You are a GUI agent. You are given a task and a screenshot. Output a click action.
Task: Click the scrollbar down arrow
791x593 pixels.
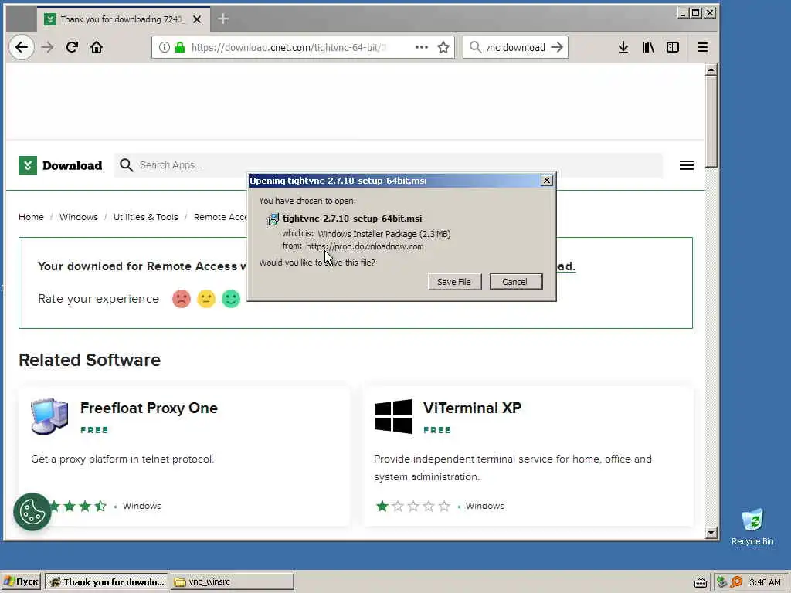[x=711, y=533]
